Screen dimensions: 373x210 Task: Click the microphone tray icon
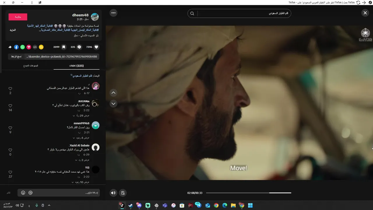click(37, 205)
